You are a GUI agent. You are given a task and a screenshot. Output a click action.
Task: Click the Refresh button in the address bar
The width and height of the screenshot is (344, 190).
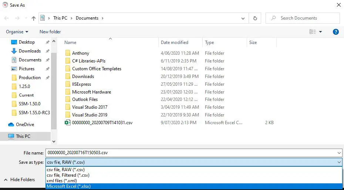255,18
